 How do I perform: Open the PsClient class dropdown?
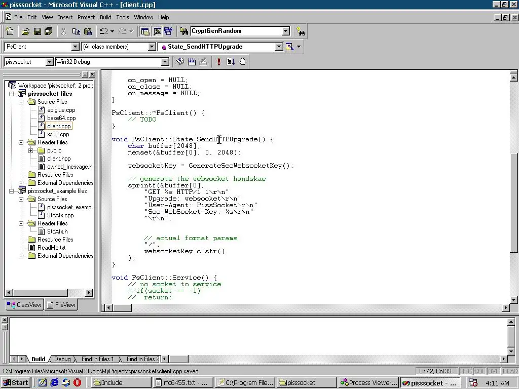(75, 47)
